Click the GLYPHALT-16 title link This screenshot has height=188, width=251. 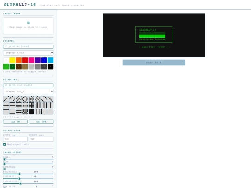[20, 5]
